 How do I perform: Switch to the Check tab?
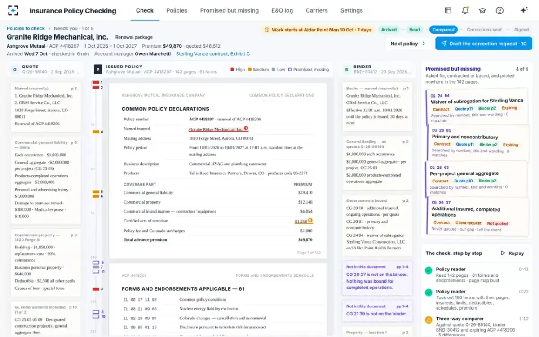pos(145,10)
